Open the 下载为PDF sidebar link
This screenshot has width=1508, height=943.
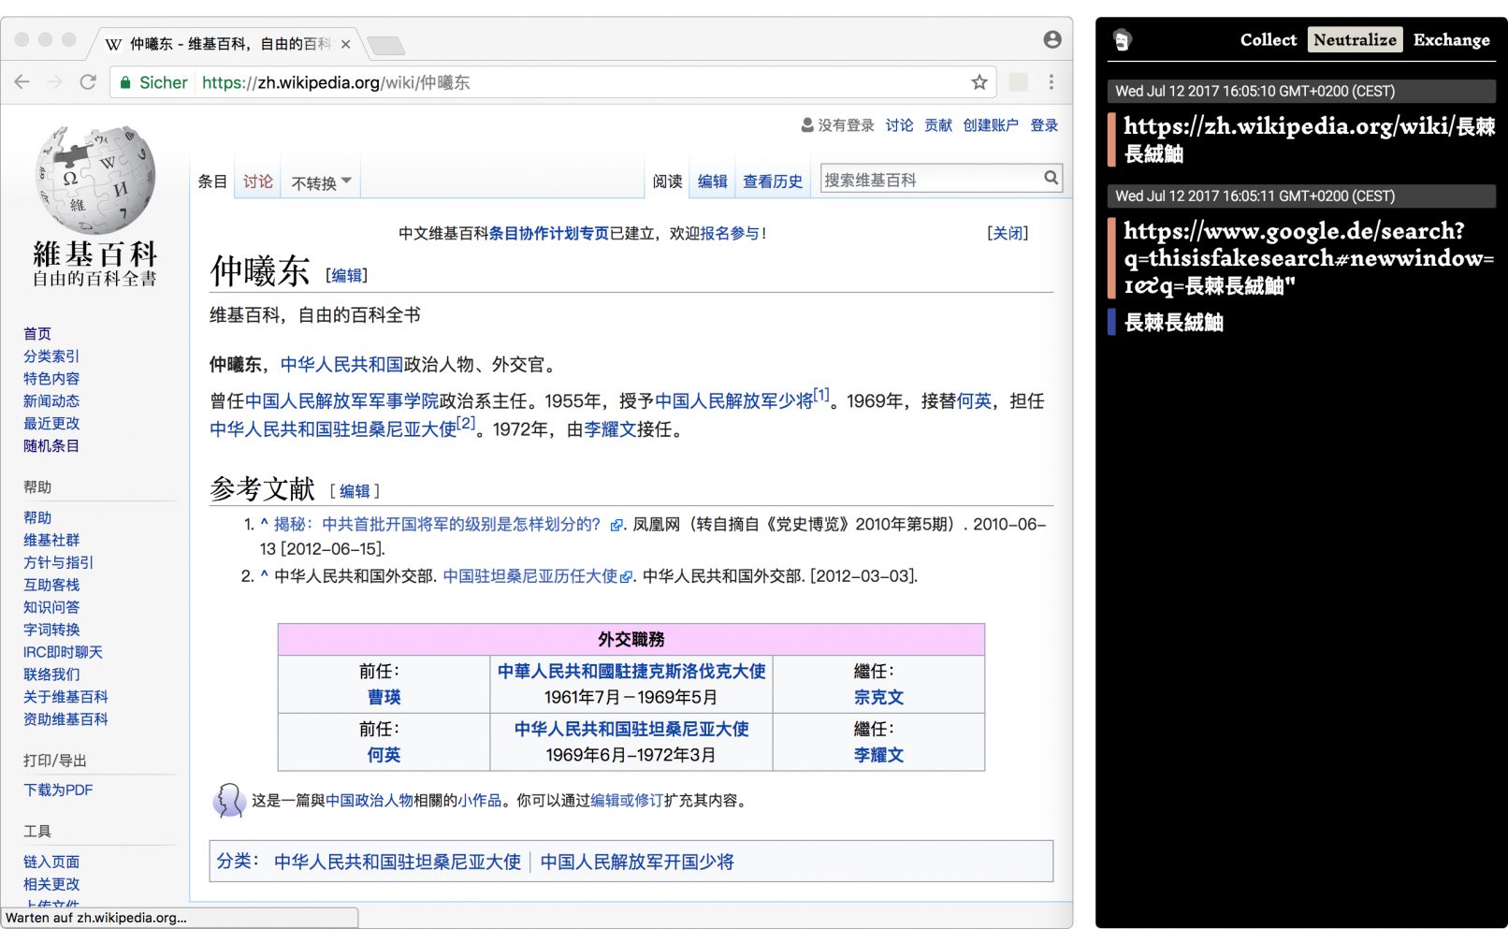(x=58, y=791)
